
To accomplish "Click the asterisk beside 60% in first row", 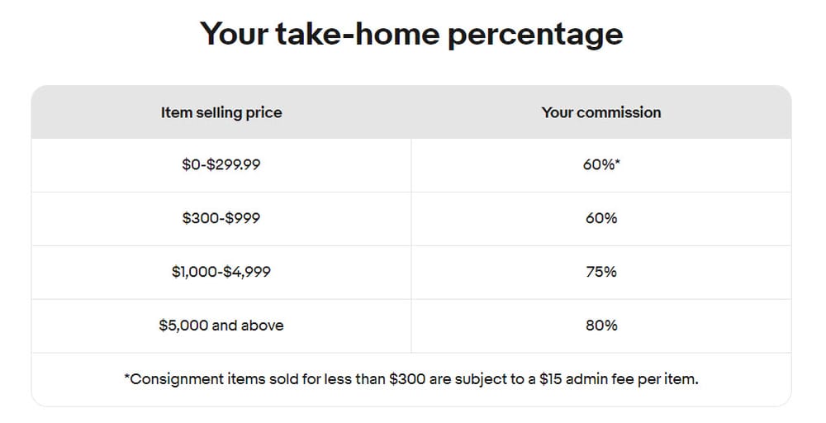I will 617,163.
